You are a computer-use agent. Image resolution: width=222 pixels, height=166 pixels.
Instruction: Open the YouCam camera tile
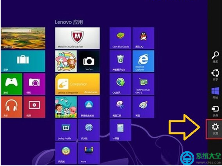pos(89,61)
